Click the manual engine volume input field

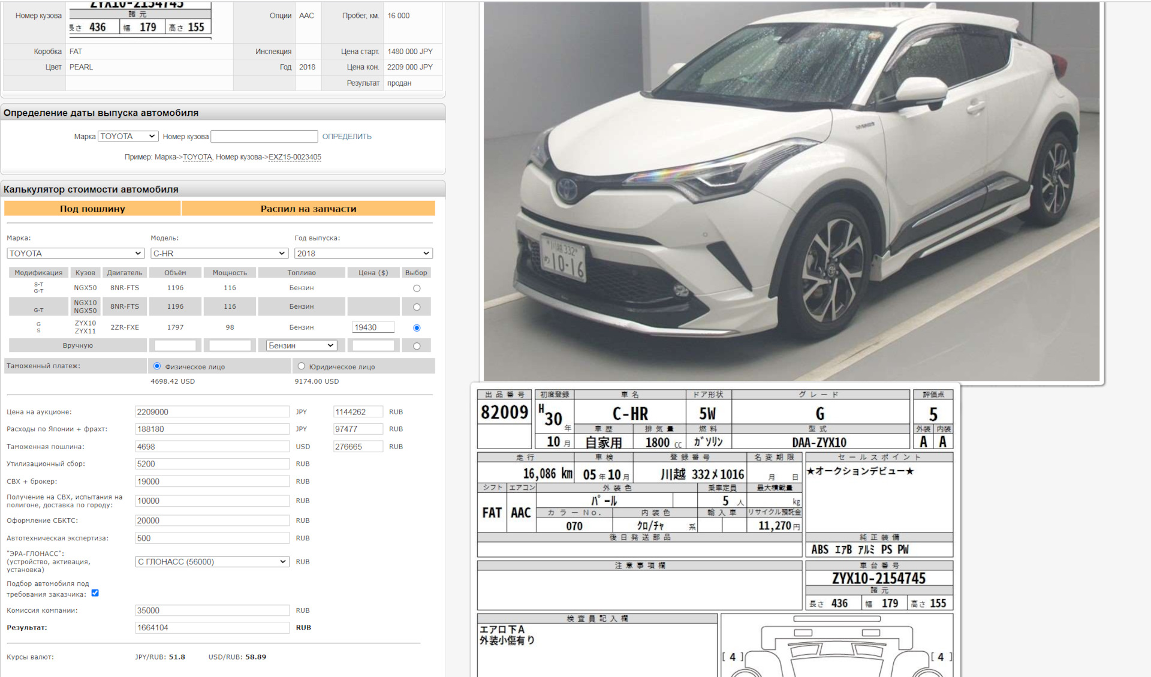175,346
